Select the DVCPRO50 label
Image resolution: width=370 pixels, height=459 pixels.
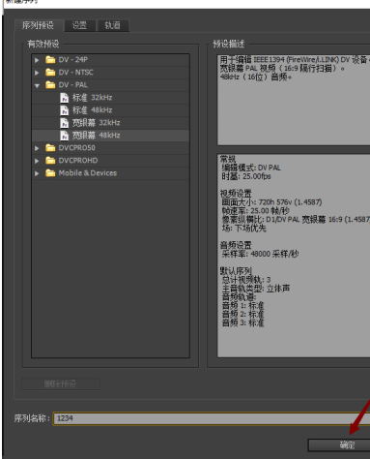(77, 148)
